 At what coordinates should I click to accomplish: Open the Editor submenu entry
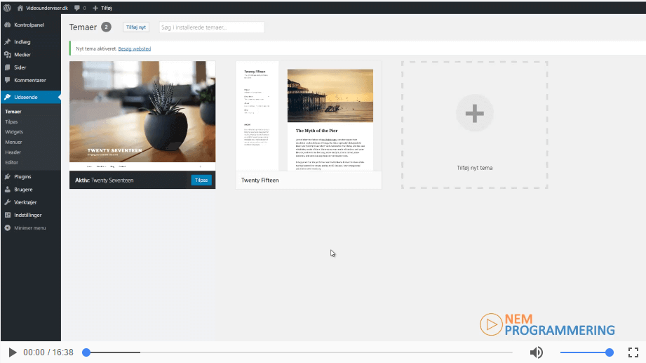coord(11,162)
